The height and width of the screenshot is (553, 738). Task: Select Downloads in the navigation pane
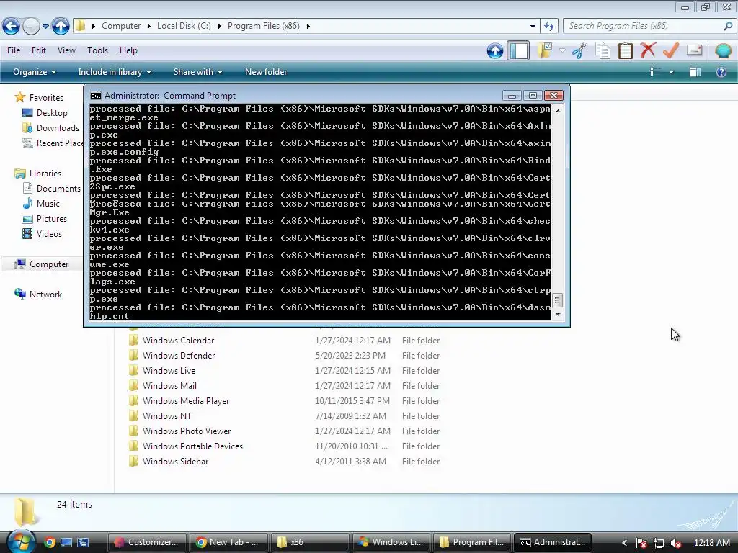pos(58,128)
